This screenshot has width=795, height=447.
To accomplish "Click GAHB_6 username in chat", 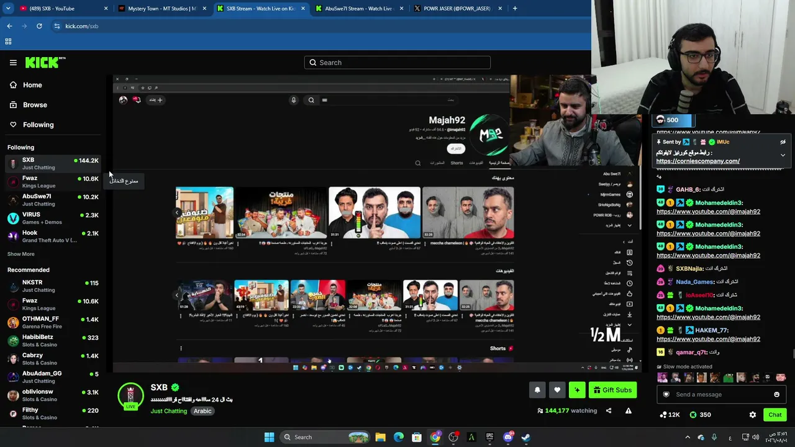I will (x=688, y=189).
